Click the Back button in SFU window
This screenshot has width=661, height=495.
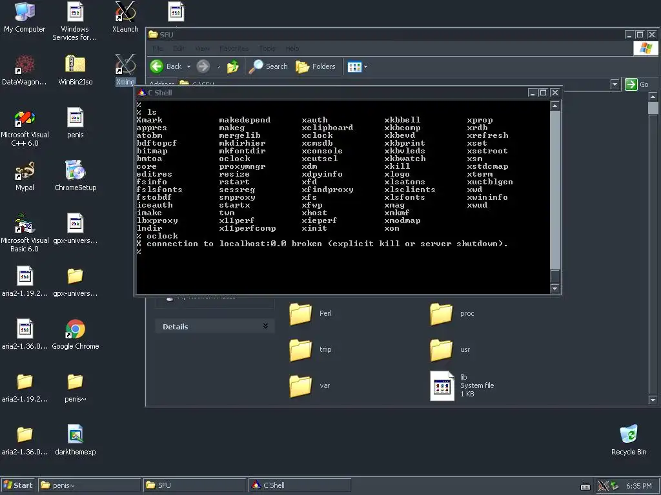pyautogui.click(x=166, y=66)
